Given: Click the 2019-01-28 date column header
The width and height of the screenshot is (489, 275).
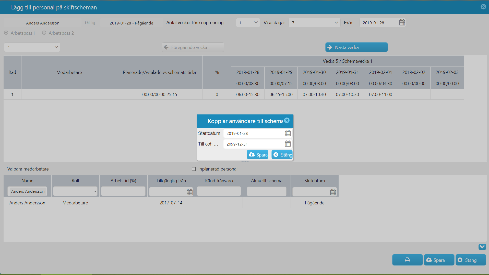Looking at the screenshot, I should [x=248, y=72].
